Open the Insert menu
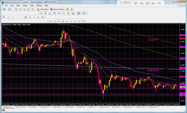 pos(18,6)
